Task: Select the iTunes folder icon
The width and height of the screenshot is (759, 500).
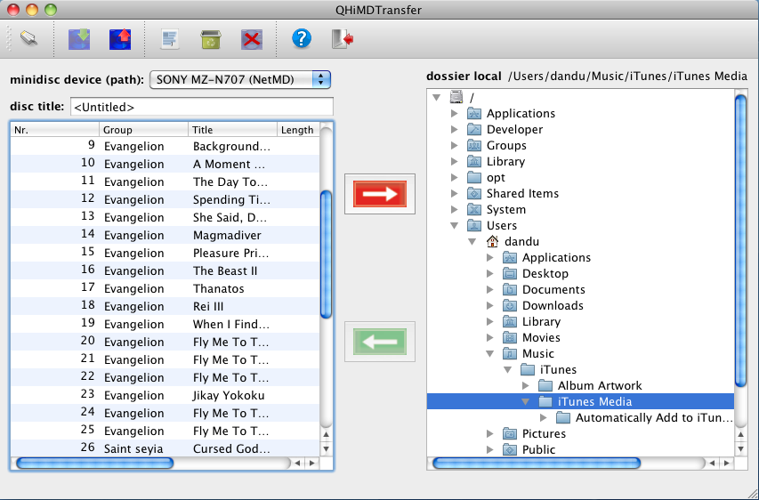Action: 528,369
